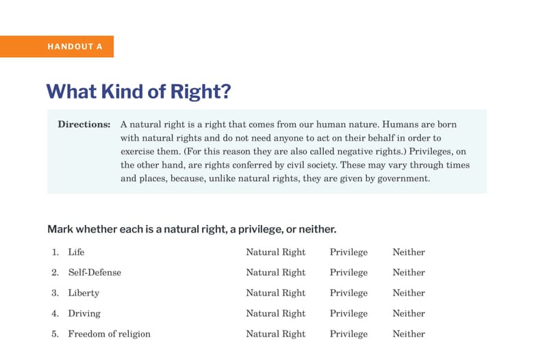Select Privilege for Self-Defense
This screenshot has width=534, height=342.
(x=348, y=273)
